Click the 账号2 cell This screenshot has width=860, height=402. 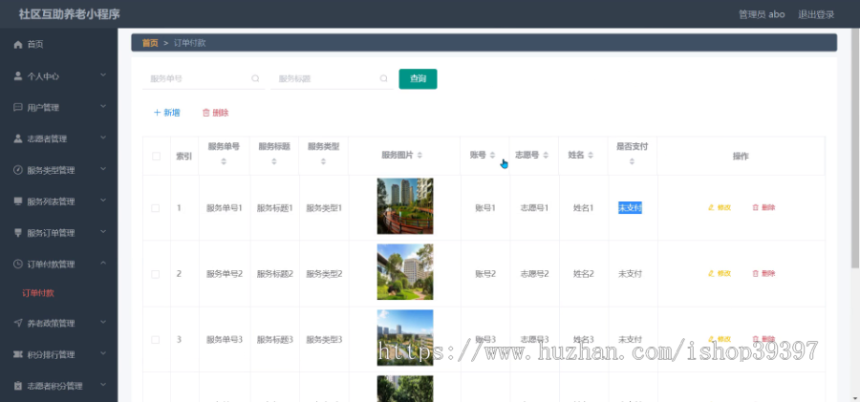[485, 274]
